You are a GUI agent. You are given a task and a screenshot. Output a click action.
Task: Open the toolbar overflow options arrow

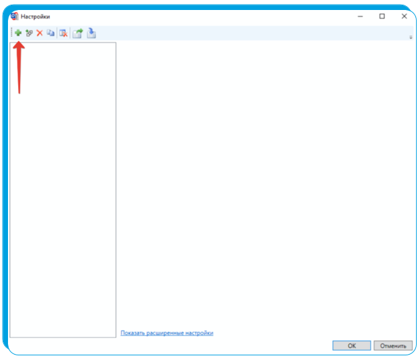click(x=411, y=37)
